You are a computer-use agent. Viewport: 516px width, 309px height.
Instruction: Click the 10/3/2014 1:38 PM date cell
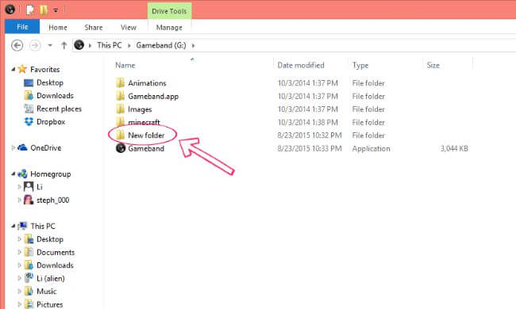click(308, 122)
